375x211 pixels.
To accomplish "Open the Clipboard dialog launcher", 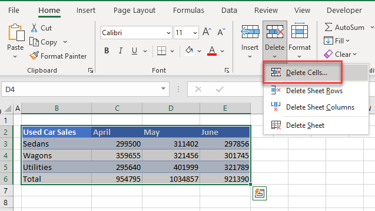I will 91,70.
